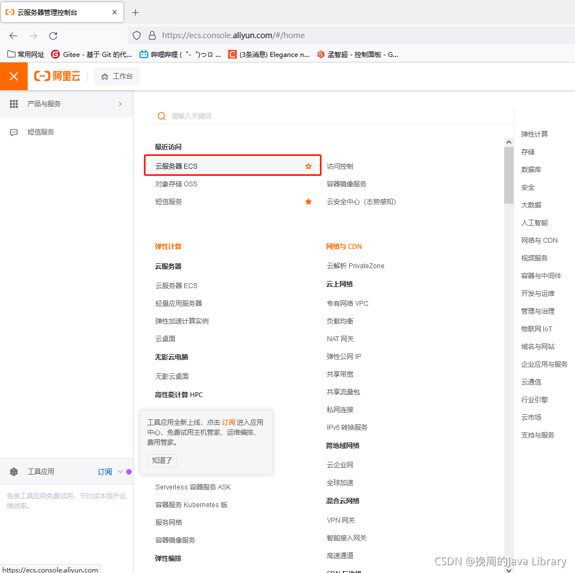Jump to 人工智能 category

(x=534, y=222)
